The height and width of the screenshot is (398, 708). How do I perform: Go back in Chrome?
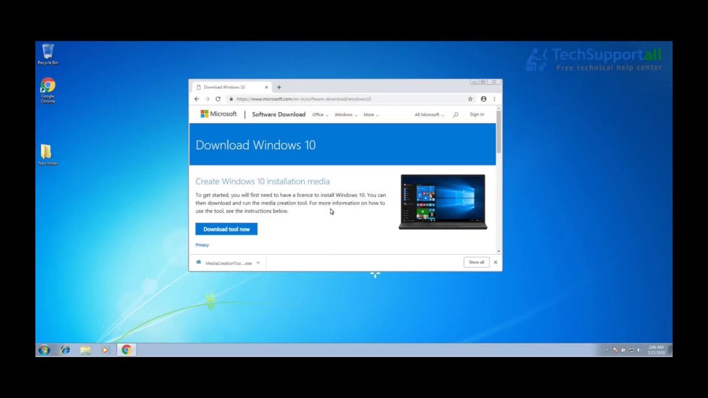(197, 99)
